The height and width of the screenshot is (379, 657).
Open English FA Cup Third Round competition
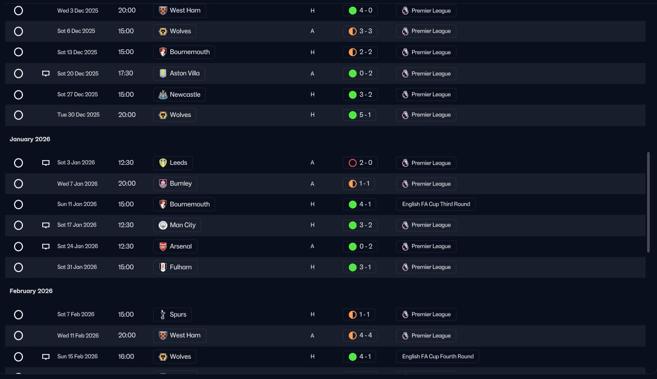[x=436, y=204]
